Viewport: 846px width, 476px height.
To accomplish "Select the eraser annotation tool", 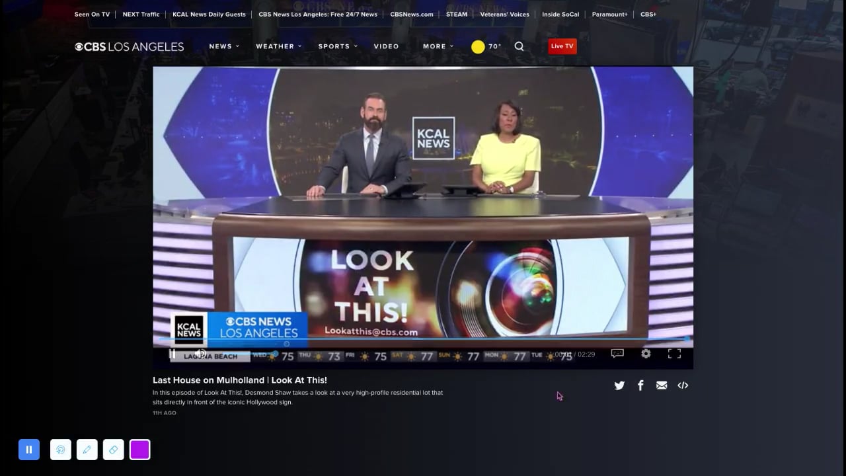I will pos(114,450).
